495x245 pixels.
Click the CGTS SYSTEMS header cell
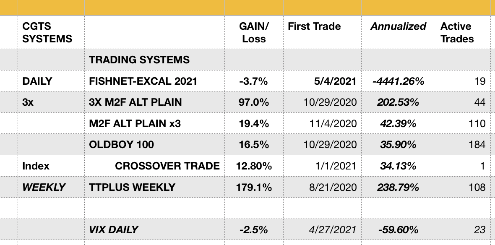(47, 33)
